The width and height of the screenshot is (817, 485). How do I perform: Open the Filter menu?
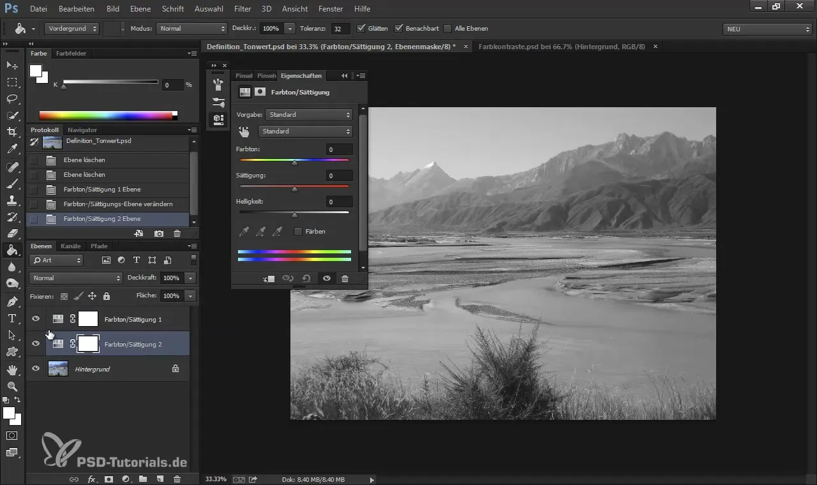point(243,9)
